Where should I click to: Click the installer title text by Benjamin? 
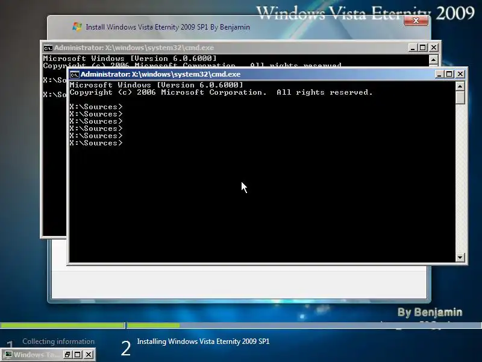(168, 27)
